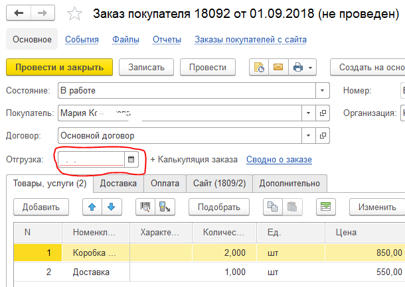Click the printer icon
The height and width of the screenshot is (287, 405).
297,67
